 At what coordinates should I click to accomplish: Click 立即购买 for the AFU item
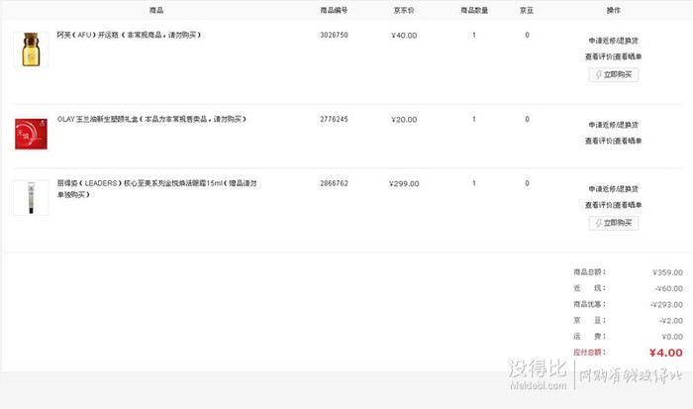coord(614,74)
